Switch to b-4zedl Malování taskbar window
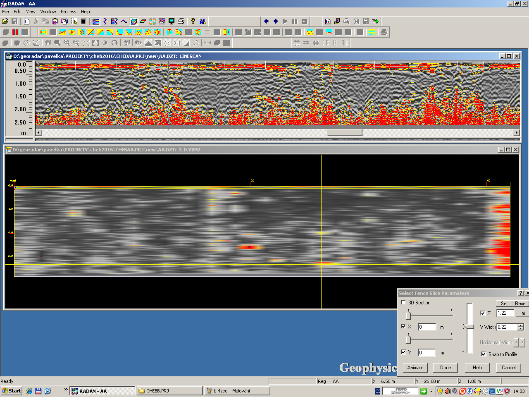 pos(237,390)
